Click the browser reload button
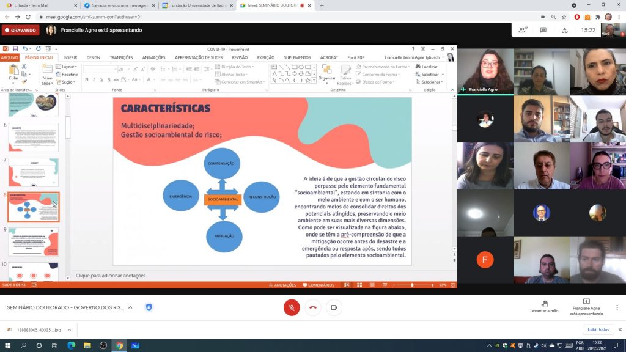626x352 pixels. [28, 17]
